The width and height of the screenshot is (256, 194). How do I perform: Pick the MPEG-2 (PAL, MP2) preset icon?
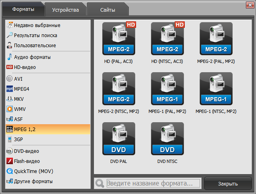pos(216,39)
